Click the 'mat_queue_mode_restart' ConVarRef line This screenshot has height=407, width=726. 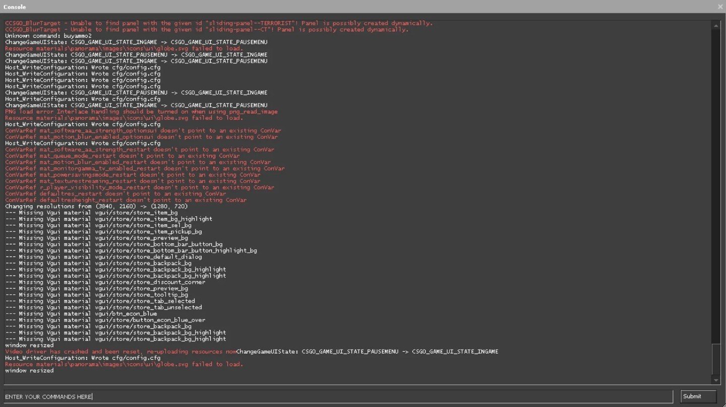[123, 156]
